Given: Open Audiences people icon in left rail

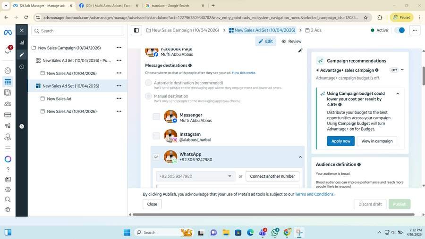Looking at the screenshot, I should 8,104.
